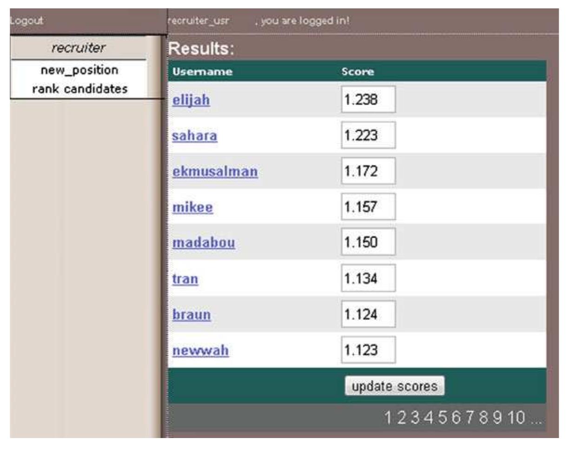Click the braun username link
The width and height of the screenshot is (569, 452).
192,315
